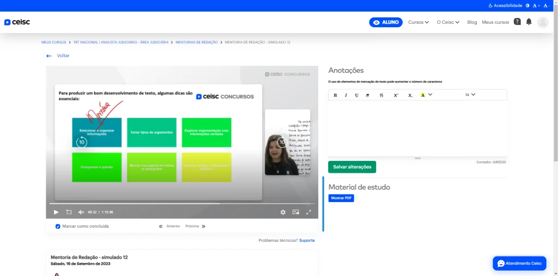Apply bold formatting in notes

(335, 95)
